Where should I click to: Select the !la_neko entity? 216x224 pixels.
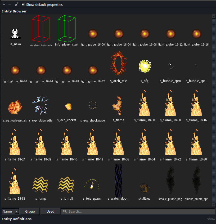pos(15,34)
